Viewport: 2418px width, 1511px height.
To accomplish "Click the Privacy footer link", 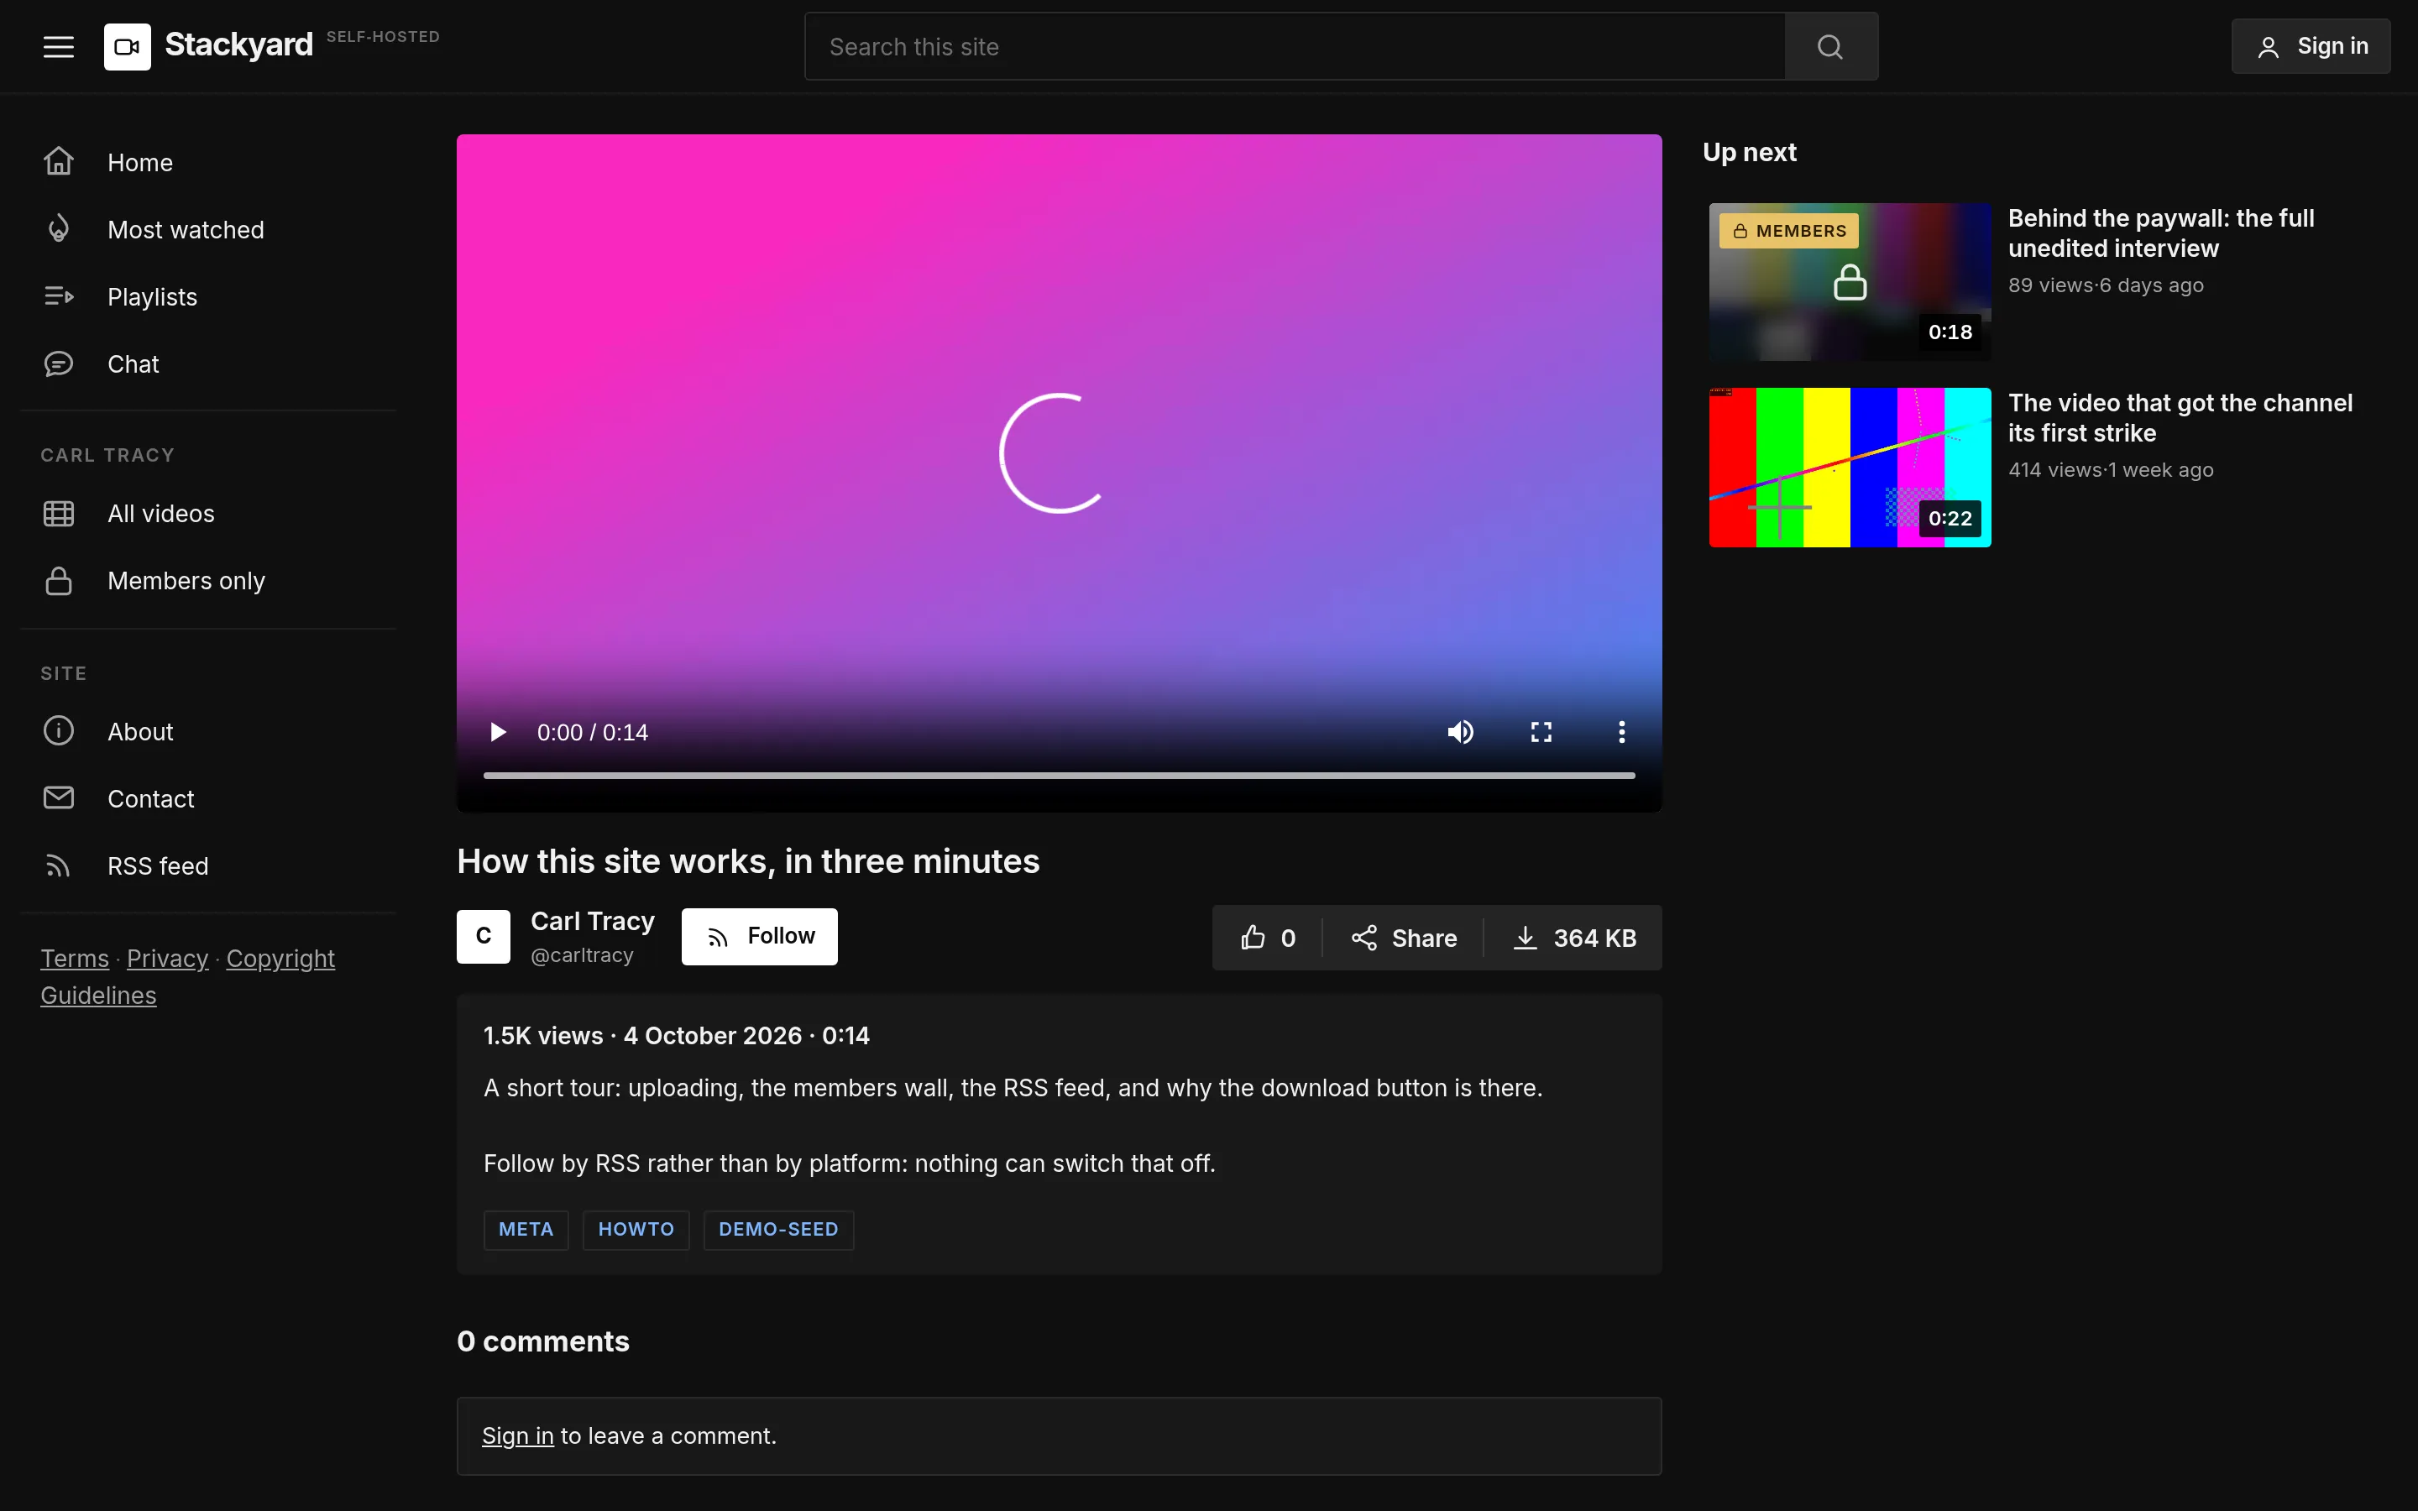I will click(x=168, y=959).
